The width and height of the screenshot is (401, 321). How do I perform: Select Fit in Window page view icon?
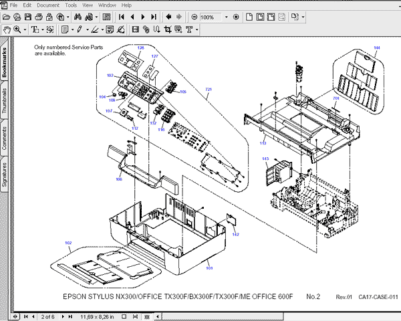tap(261, 17)
